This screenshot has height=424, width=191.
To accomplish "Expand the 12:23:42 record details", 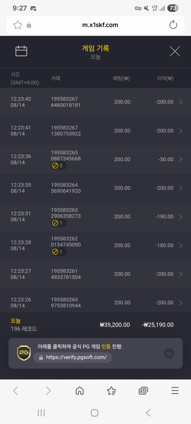I will point(180,102).
